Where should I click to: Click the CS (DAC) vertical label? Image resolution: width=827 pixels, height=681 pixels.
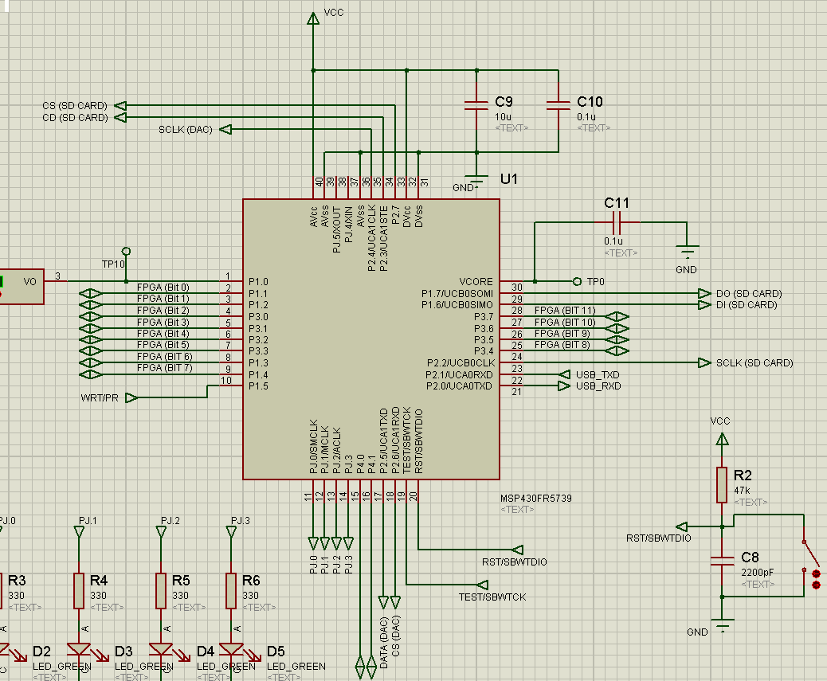click(395, 636)
